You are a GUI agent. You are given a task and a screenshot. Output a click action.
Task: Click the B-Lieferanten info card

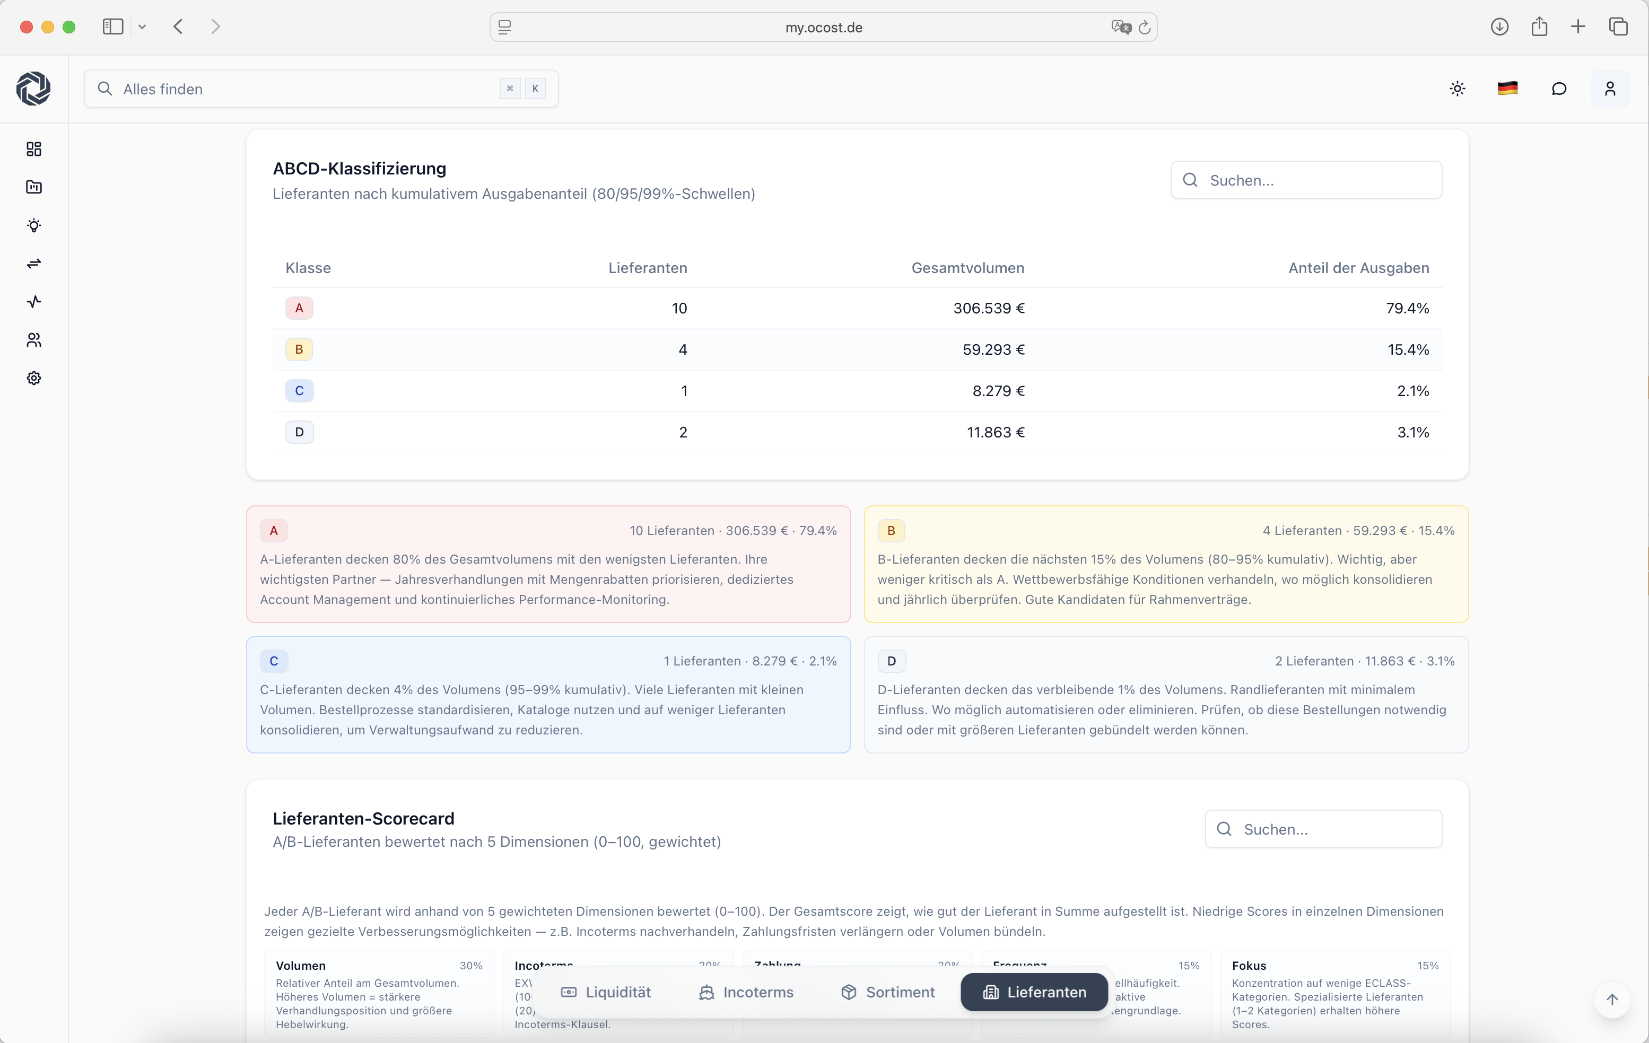click(x=1166, y=564)
